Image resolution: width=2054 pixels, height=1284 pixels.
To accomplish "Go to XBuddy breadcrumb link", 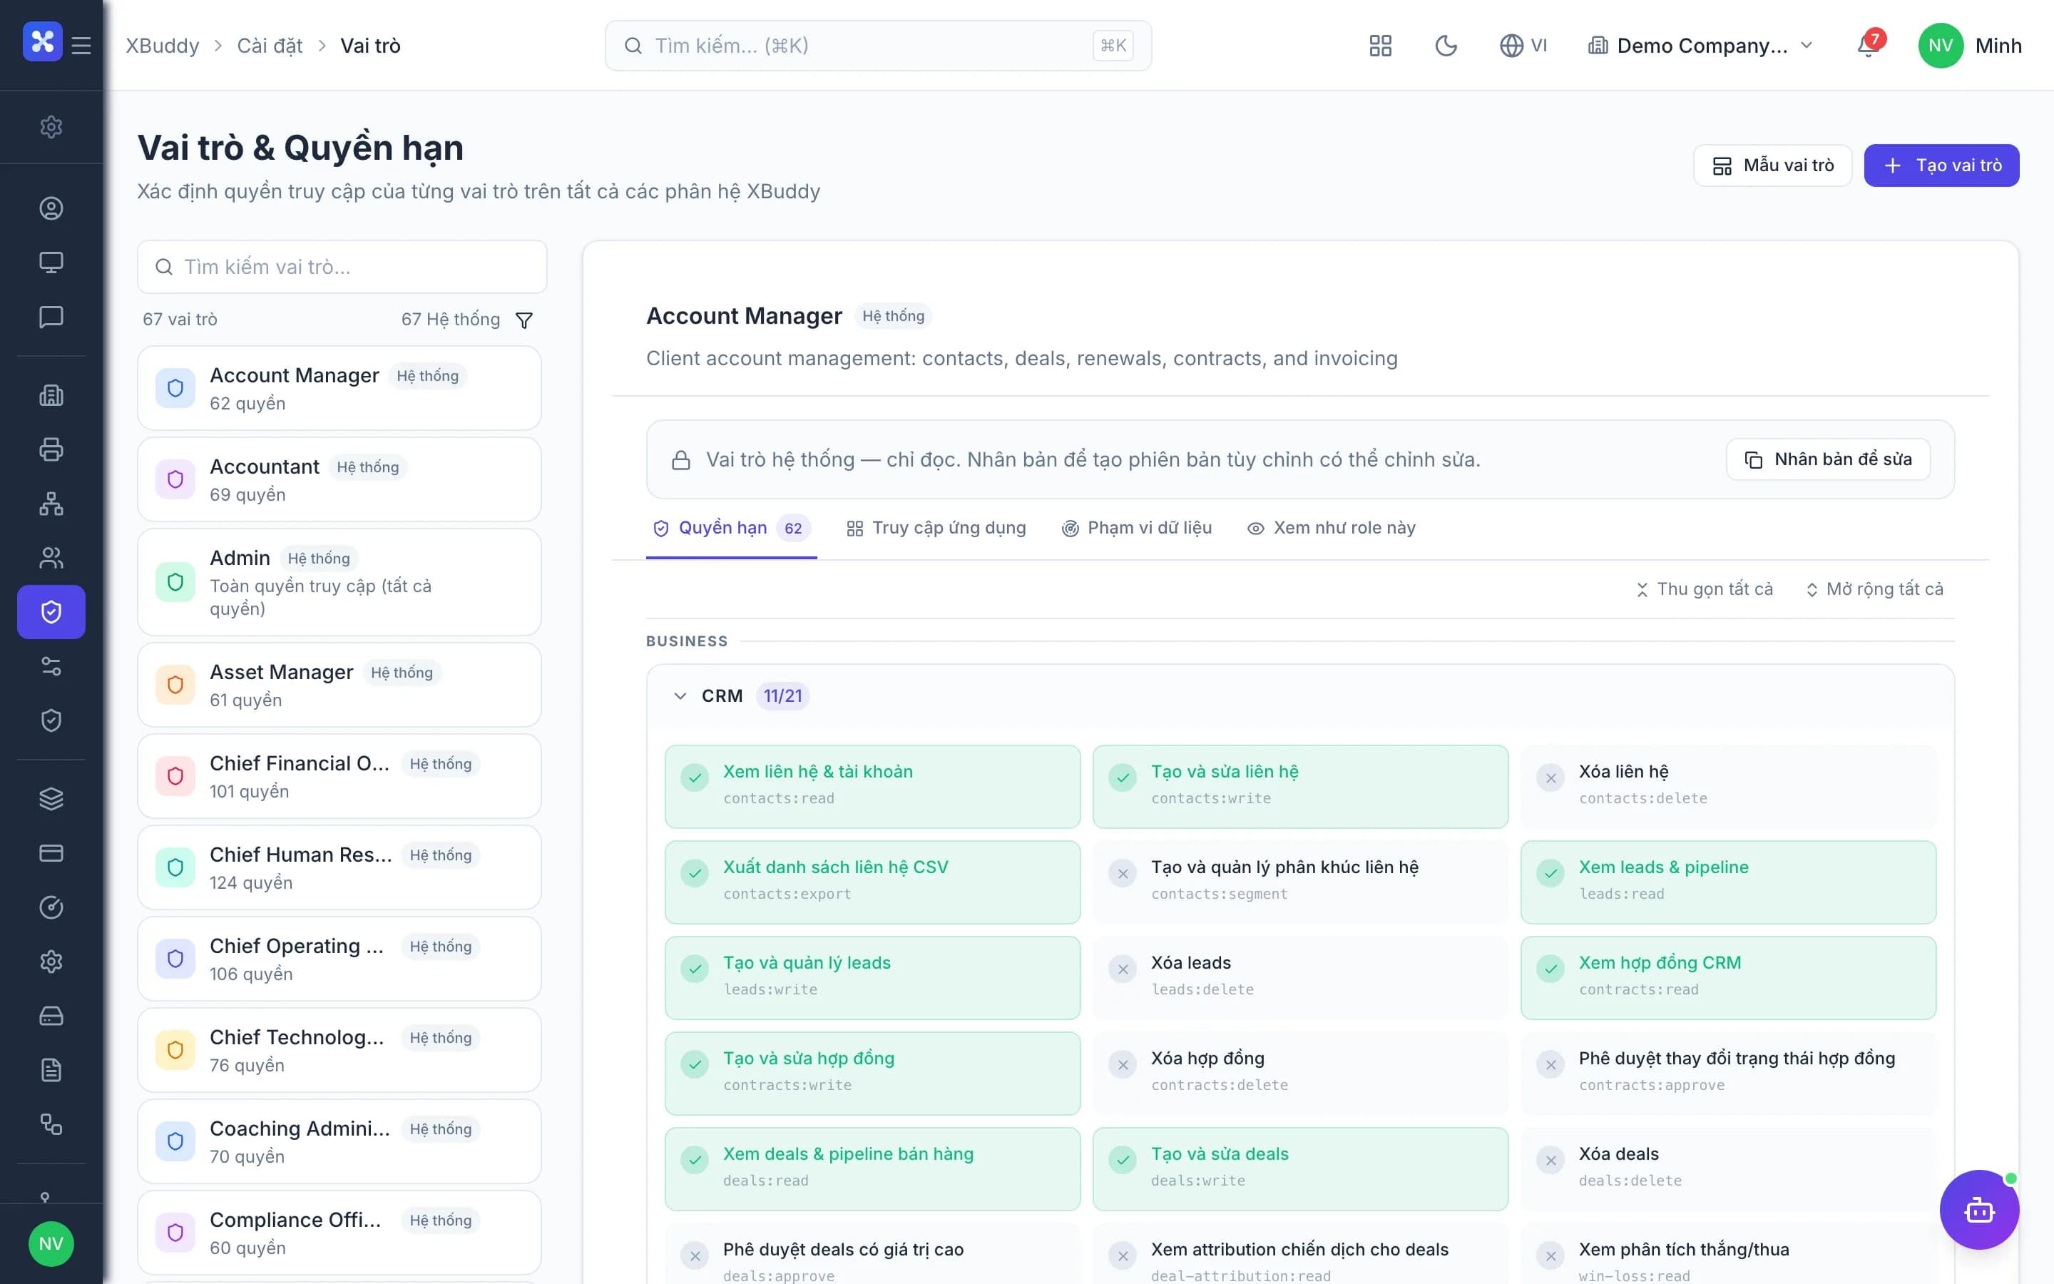I will coord(162,46).
